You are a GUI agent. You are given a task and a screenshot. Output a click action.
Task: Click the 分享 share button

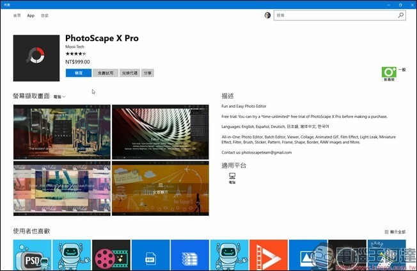pyautogui.click(x=148, y=73)
